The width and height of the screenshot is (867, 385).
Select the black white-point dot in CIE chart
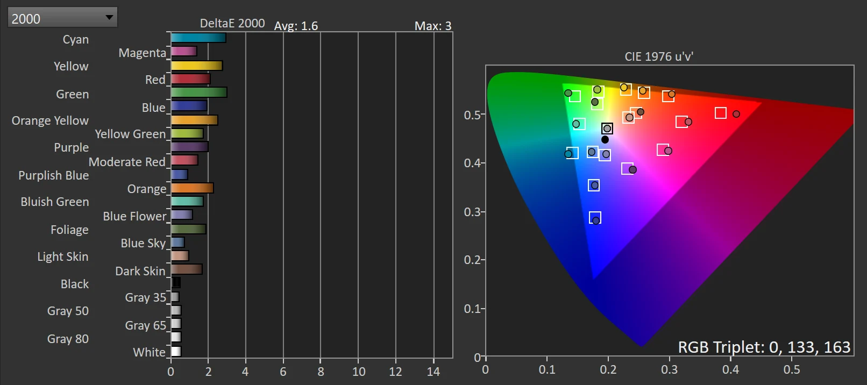[605, 140]
